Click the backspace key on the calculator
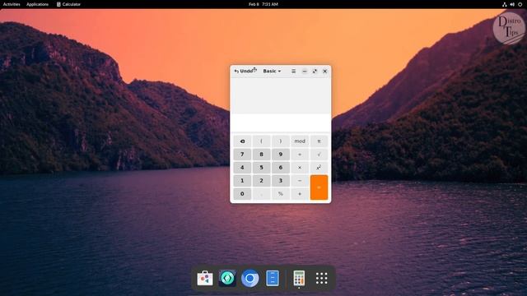This screenshot has width=527, height=296. click(242, 141)
